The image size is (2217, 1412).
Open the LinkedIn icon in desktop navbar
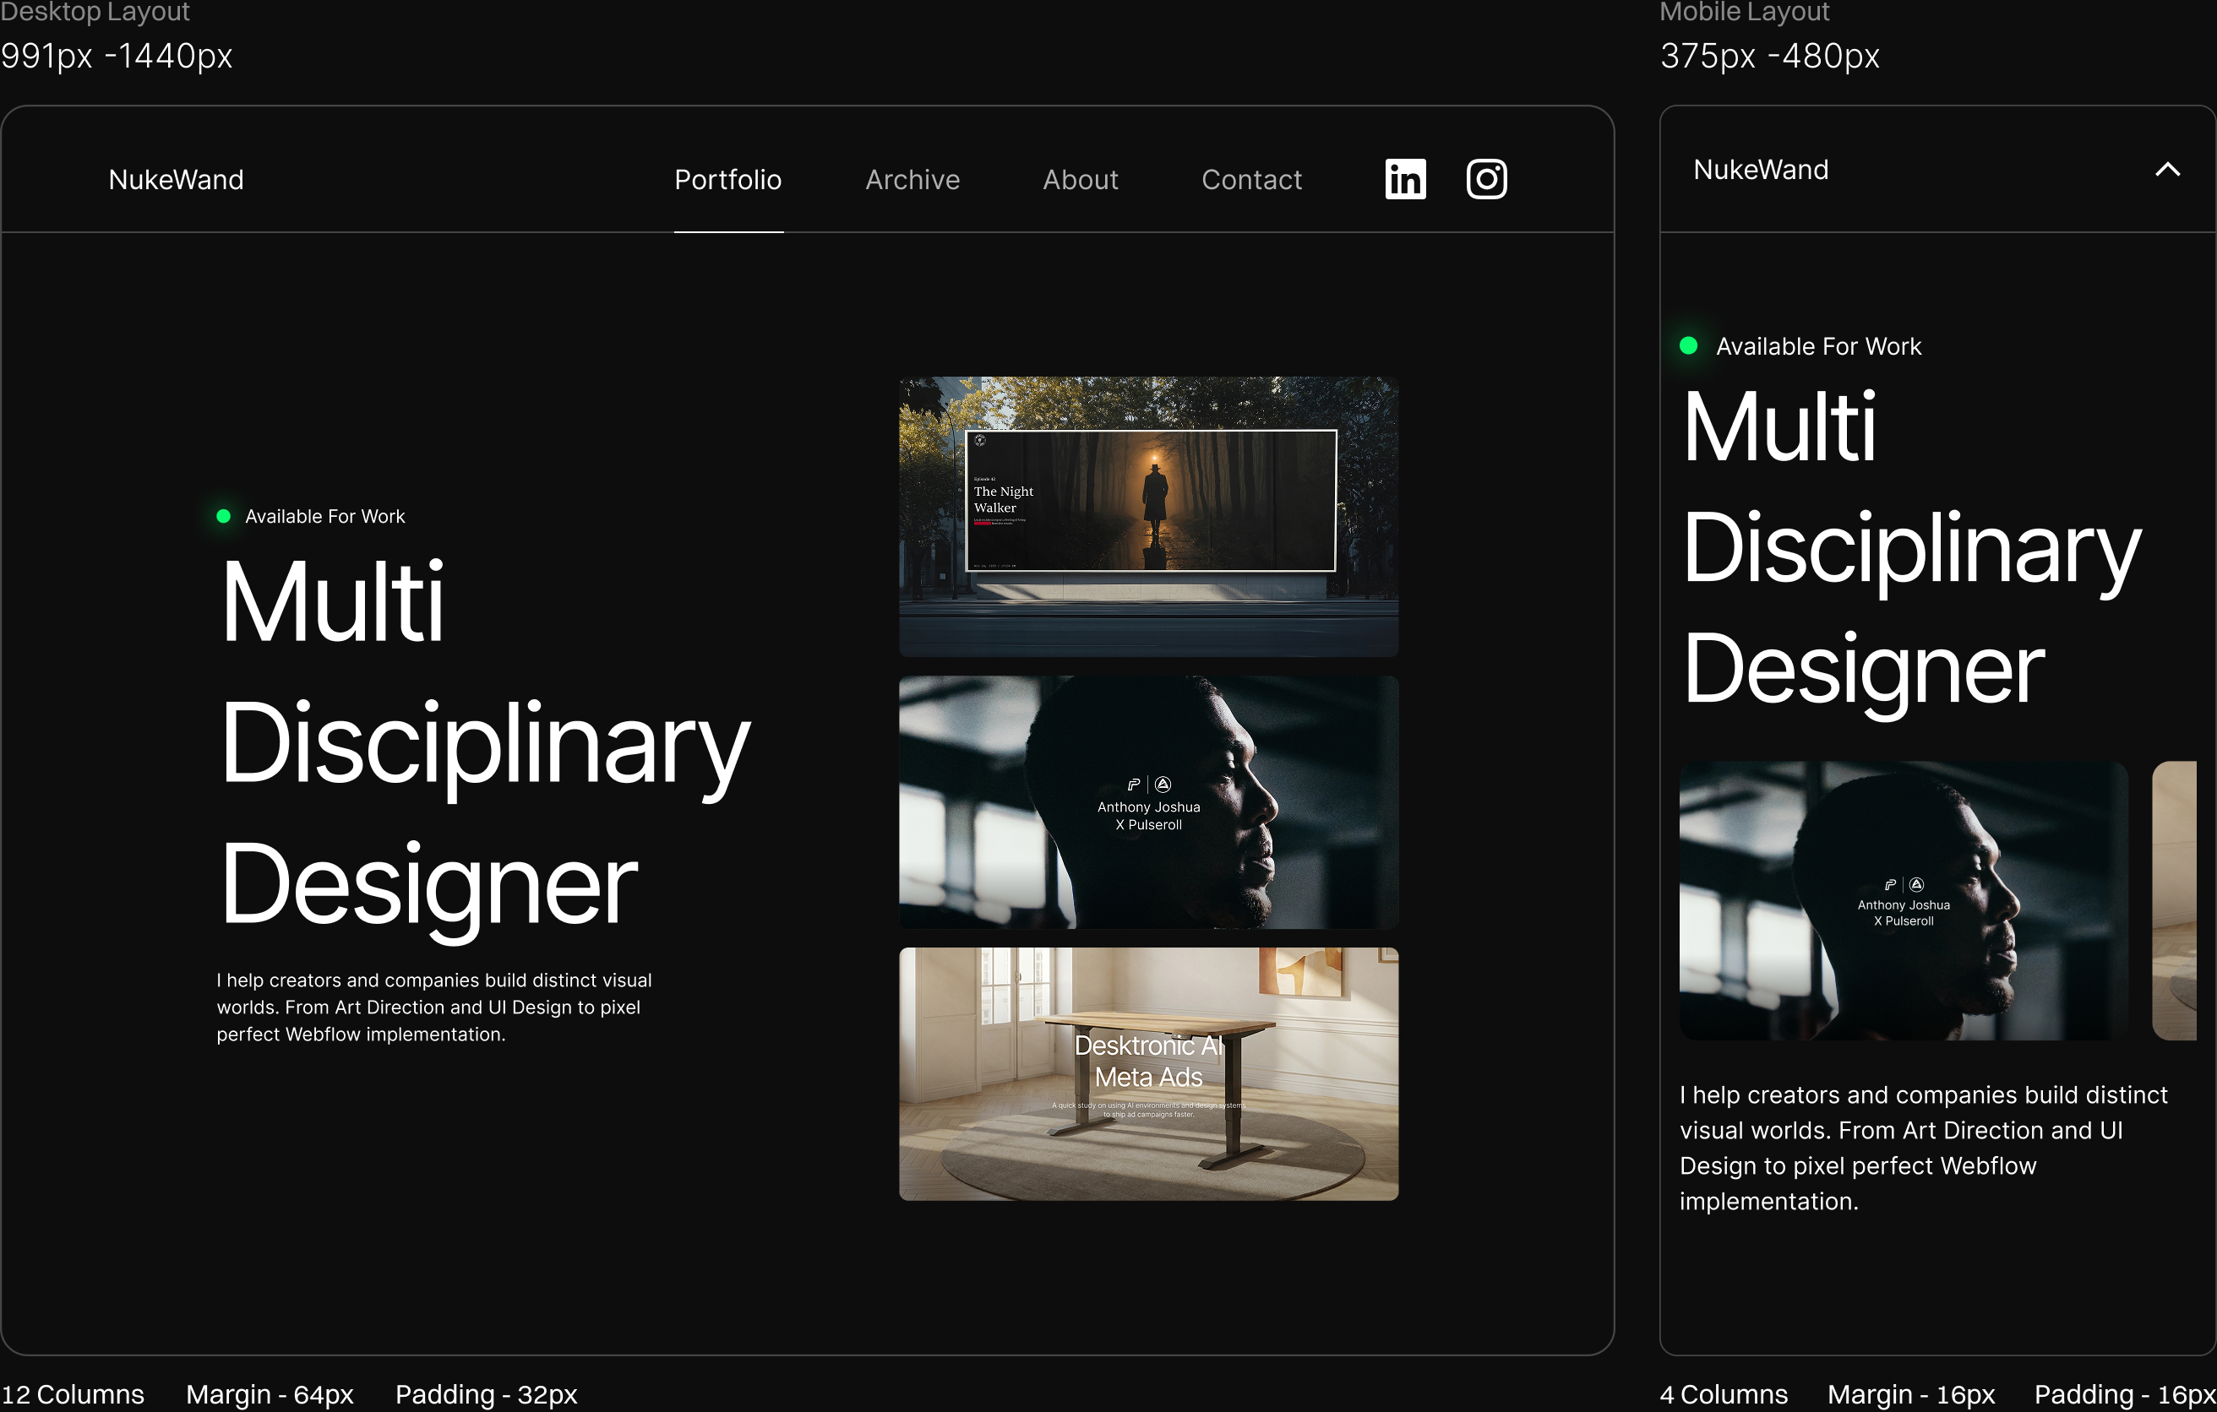click(x=1405, y=178)
